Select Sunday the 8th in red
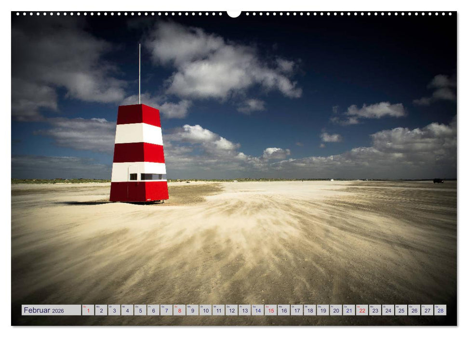The height and width of the screenshot is (337, 468). coord(179,310)
